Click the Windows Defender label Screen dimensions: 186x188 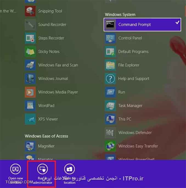135,132
